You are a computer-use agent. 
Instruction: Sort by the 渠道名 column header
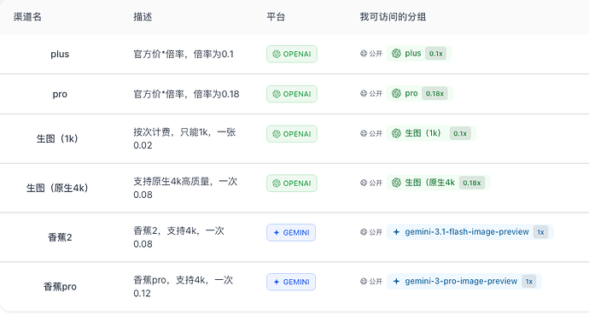(27, 17)
